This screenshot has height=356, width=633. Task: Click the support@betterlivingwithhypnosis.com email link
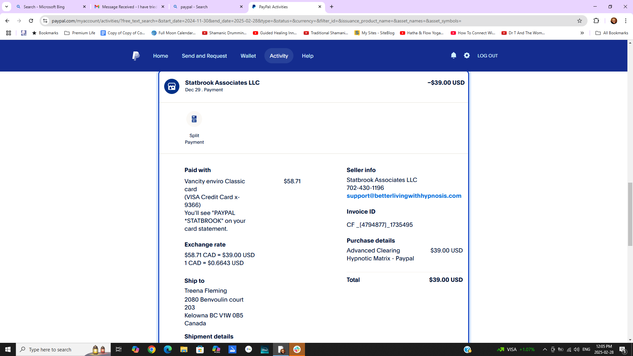(x=404, y=196)
